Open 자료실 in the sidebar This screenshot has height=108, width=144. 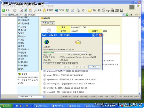[x=23, y=26]
